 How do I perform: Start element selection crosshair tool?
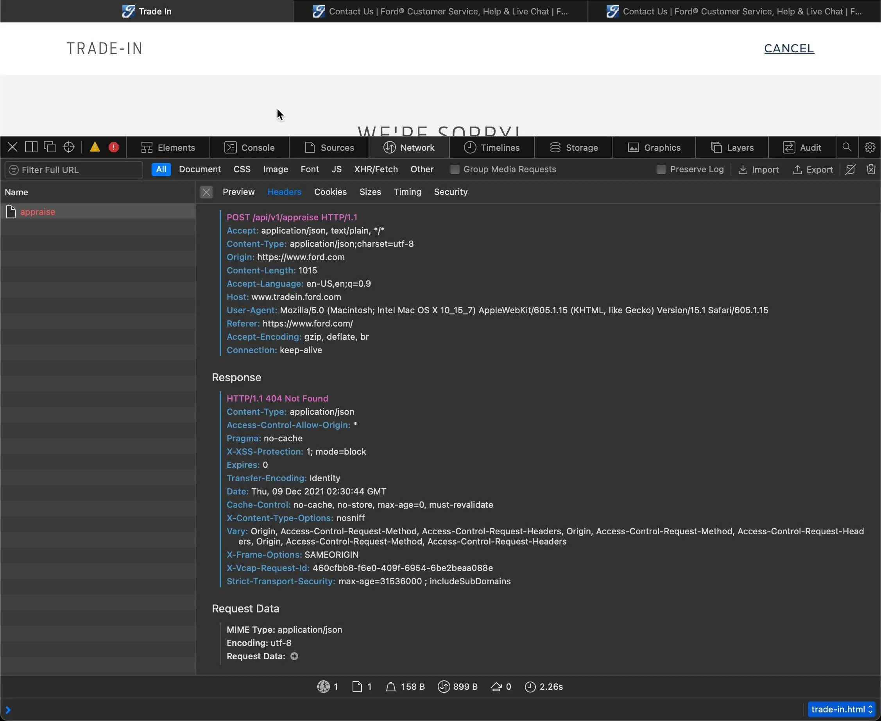[x=68, y=147]
